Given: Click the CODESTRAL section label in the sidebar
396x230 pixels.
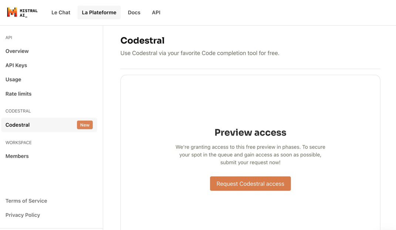Looking at the screenshot, I should 18,111.
